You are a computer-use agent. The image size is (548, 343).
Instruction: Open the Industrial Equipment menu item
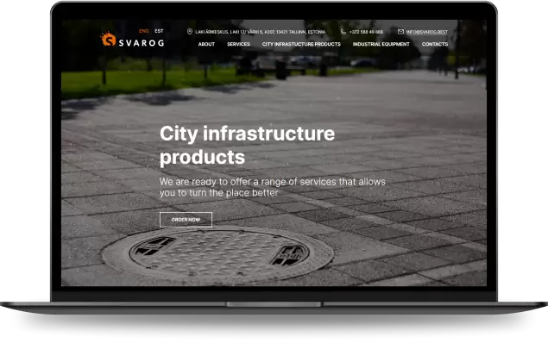[381, 44]
